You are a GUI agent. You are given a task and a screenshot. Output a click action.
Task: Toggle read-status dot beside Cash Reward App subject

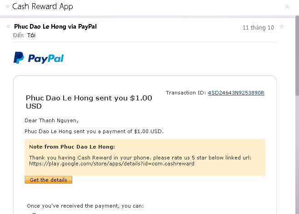8,7
